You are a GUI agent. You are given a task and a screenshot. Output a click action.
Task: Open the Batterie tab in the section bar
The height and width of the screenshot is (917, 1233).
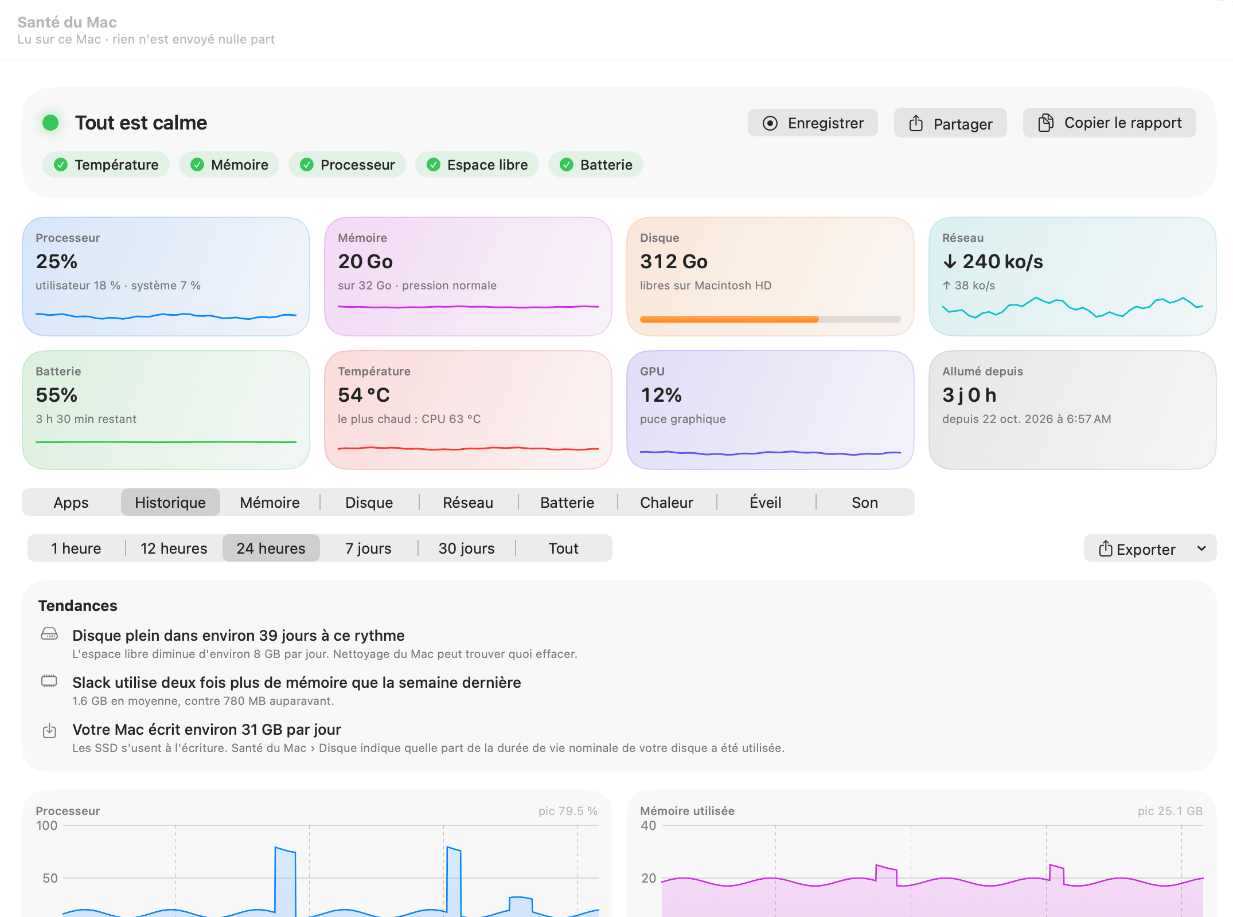click(x=567, y=503)
